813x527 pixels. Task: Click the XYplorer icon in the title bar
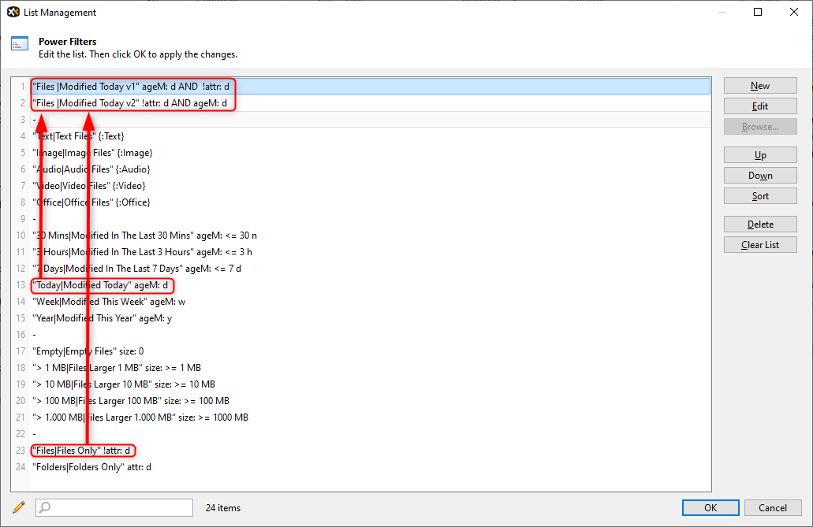tap(13, 12)
